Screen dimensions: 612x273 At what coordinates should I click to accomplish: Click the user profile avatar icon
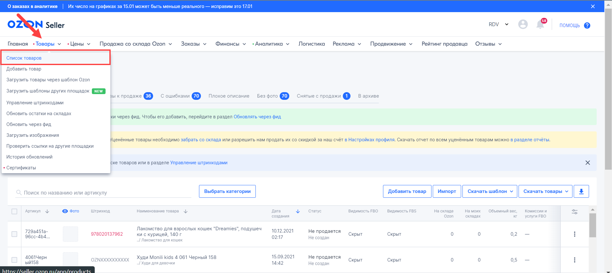pyautogui.click(x=523, y=24)
